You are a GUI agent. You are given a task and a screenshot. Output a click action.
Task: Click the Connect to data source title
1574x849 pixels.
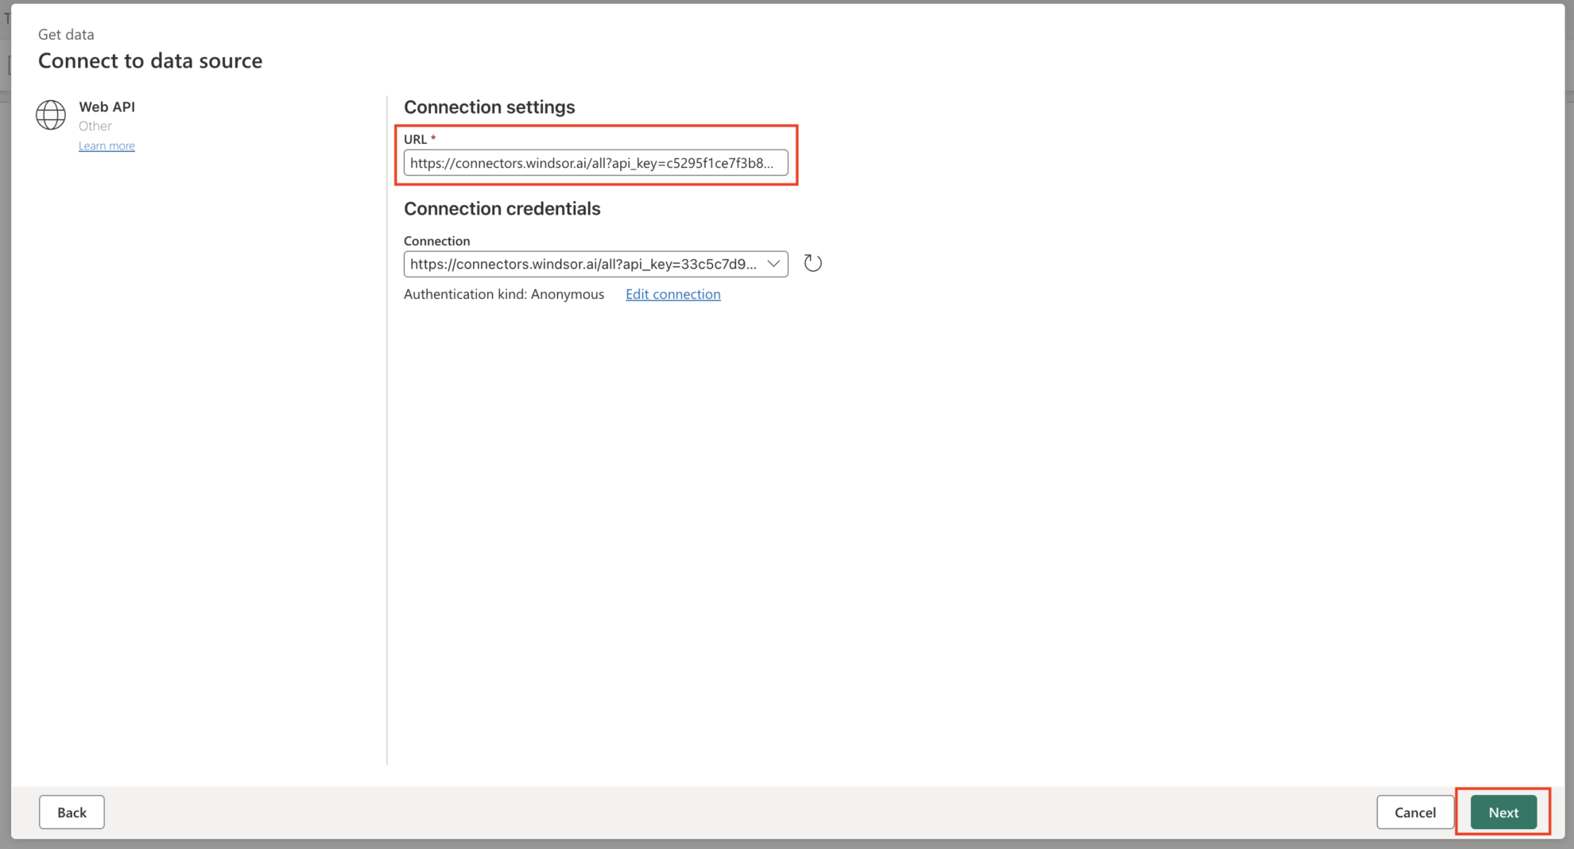coord(150,60)
